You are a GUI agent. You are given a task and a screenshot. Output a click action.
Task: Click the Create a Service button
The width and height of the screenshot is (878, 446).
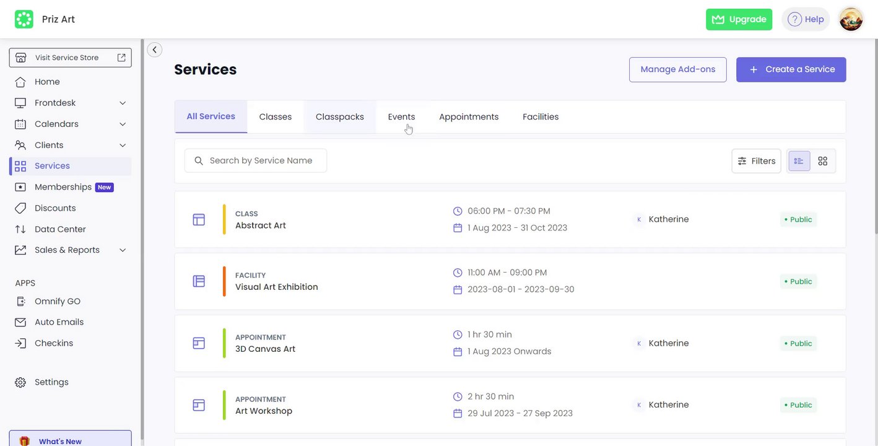coord(791,69)
